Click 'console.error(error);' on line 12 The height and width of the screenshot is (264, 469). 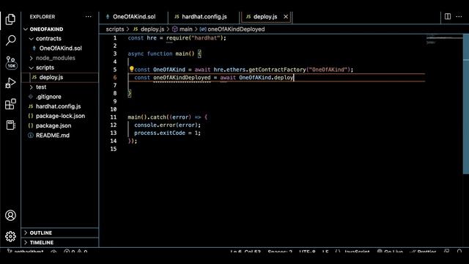[168, 125]
